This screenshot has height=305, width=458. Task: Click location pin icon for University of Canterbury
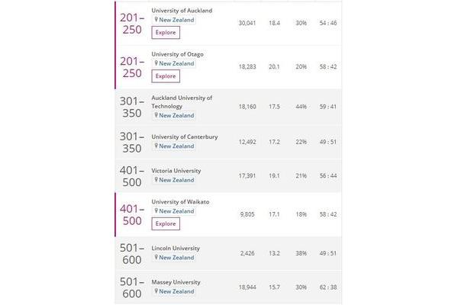(x=156, y=146)
